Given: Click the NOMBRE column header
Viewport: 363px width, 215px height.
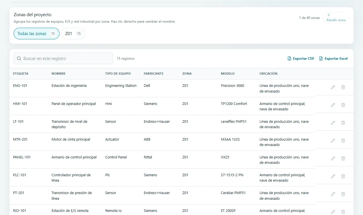Looking at the screenshot, I should [x=58, y=74].
